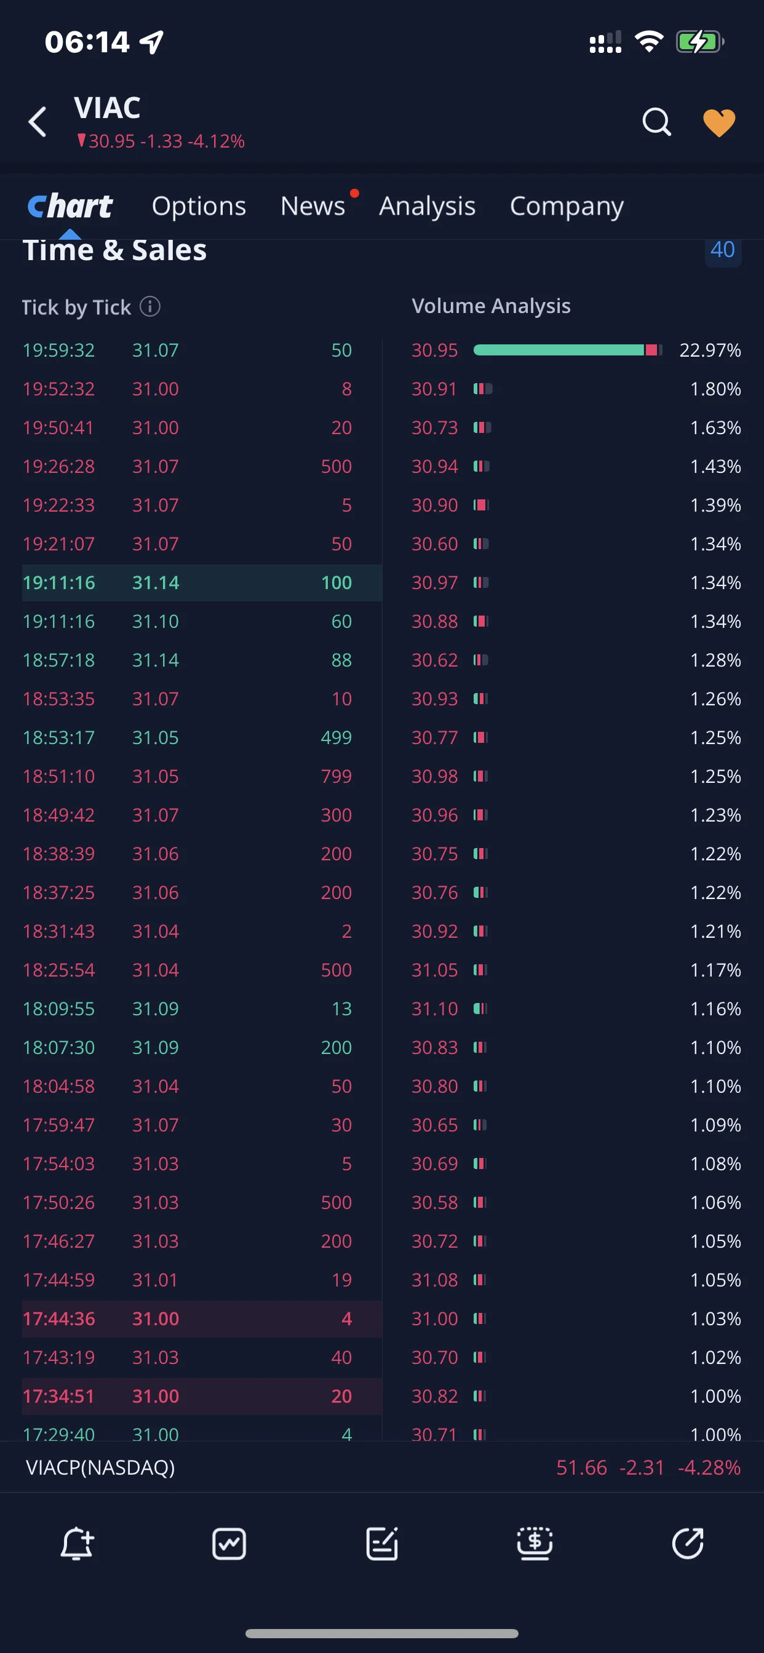The height and width of the screenshot is (1653, 764).
Task: Select the highlighted 19:11:16 31.14 trade row
Action: [x=202, y=582]
